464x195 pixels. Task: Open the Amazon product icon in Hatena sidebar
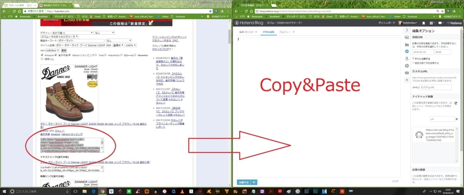[407, 59]
